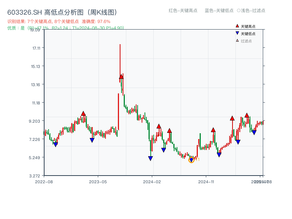Click the 3.272 y-axis label
The height and width of the screenshot is (219, 292).
pyautogui.click(x=34, y=176)
